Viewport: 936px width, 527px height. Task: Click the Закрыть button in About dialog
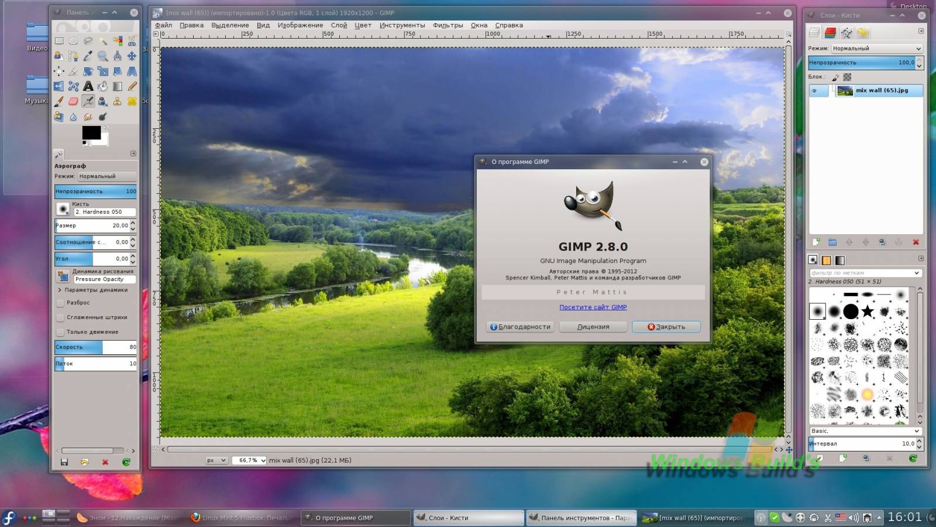point(666,327)
